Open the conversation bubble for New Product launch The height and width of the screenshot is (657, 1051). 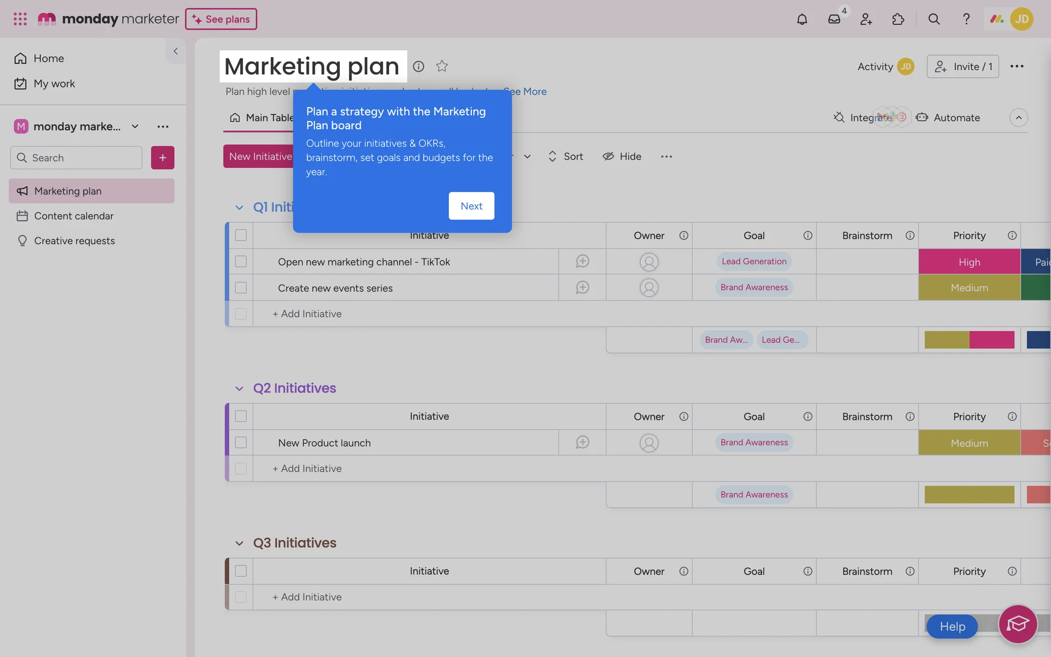coord(582,442)
